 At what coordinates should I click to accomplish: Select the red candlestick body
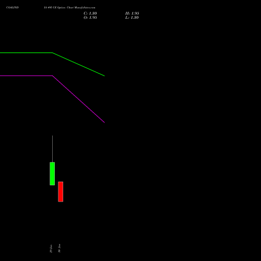[61, 192]
